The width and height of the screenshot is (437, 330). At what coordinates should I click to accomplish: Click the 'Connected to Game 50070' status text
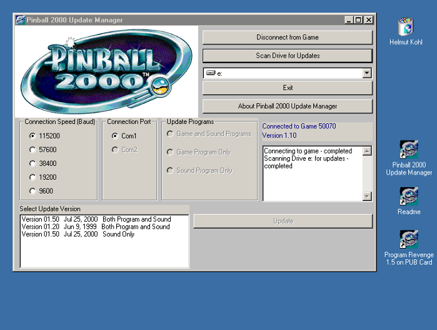[299, 126]
